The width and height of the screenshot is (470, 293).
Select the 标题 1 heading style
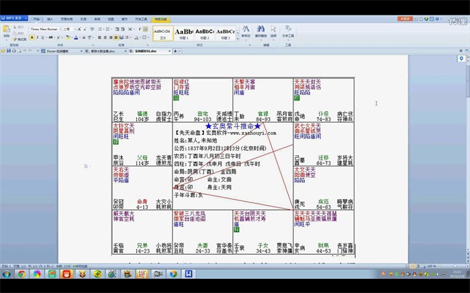[x=184, y=33]
